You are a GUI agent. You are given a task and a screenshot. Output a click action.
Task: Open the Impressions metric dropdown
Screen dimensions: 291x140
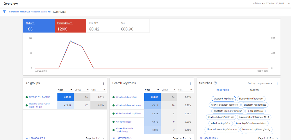[x=65, y=23]
